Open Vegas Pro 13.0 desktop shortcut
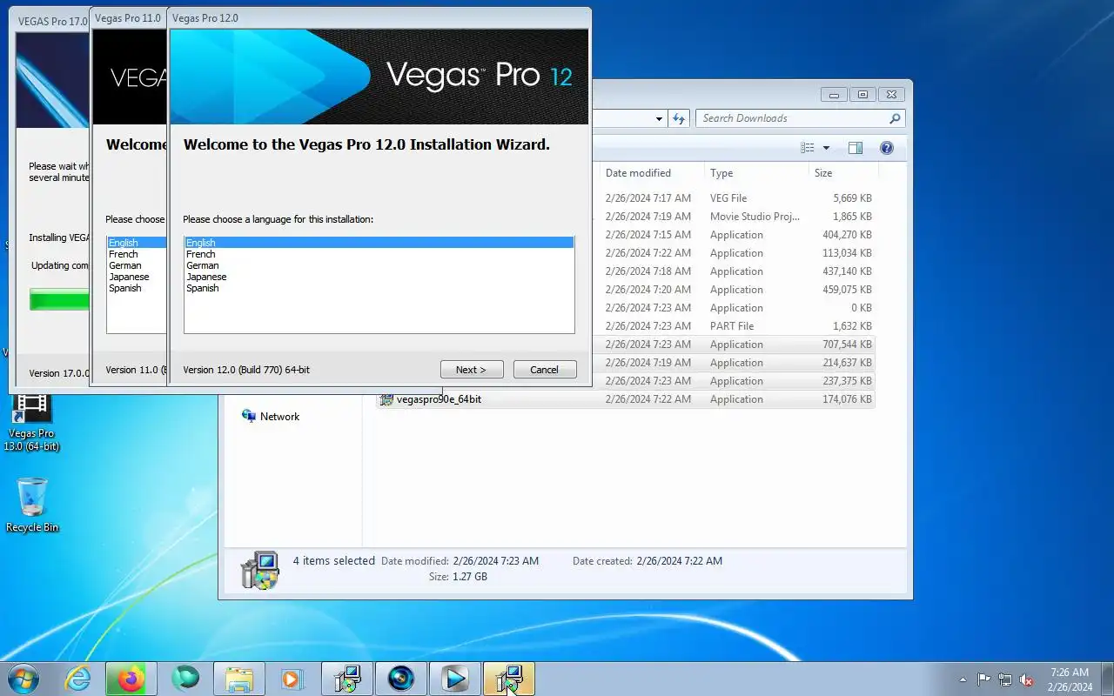The image size is (1114, 696). click(x=31, y=423)
